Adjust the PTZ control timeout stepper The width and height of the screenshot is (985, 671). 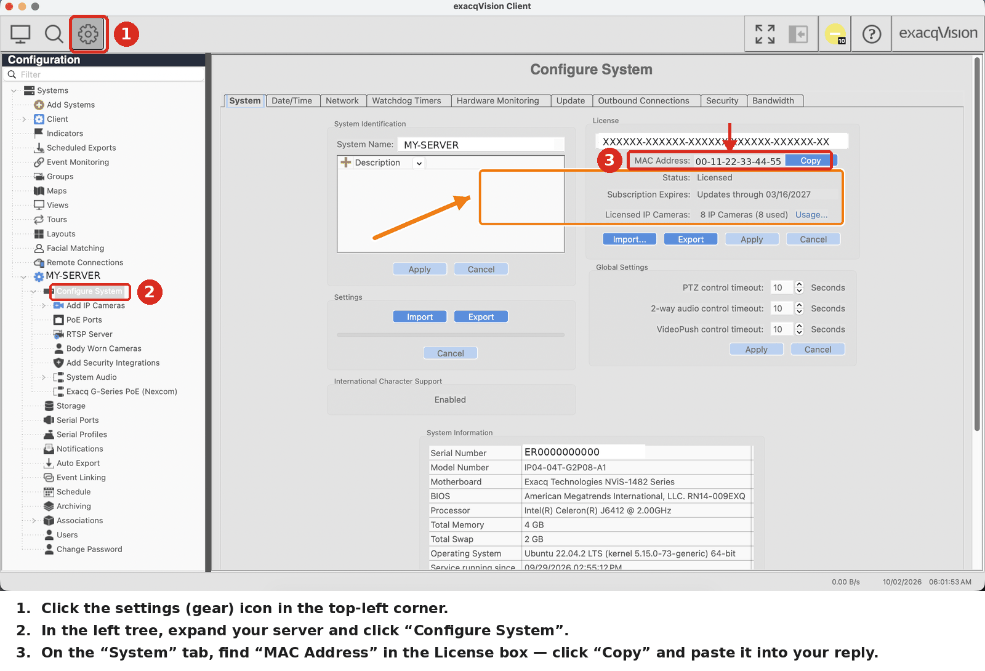pyautogui.click(x=799, y=287)
